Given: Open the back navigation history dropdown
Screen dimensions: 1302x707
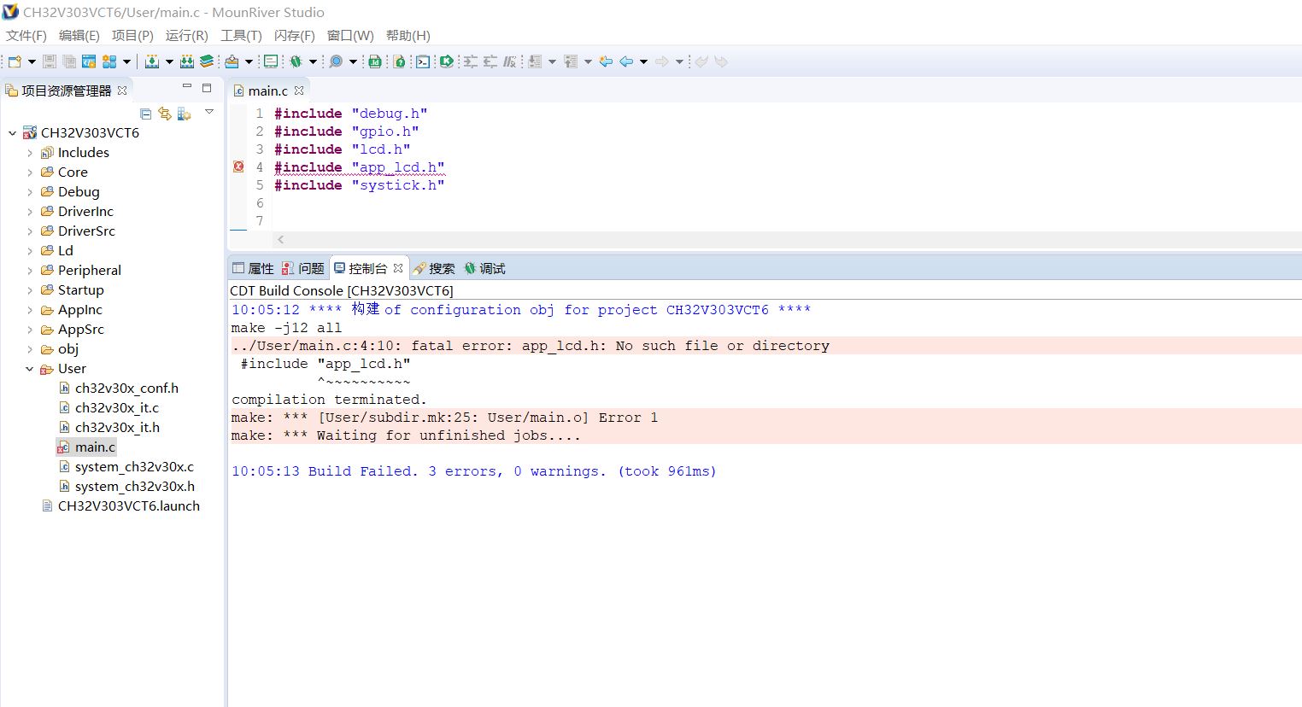Looking at the screenshot, I should point(643,61).
